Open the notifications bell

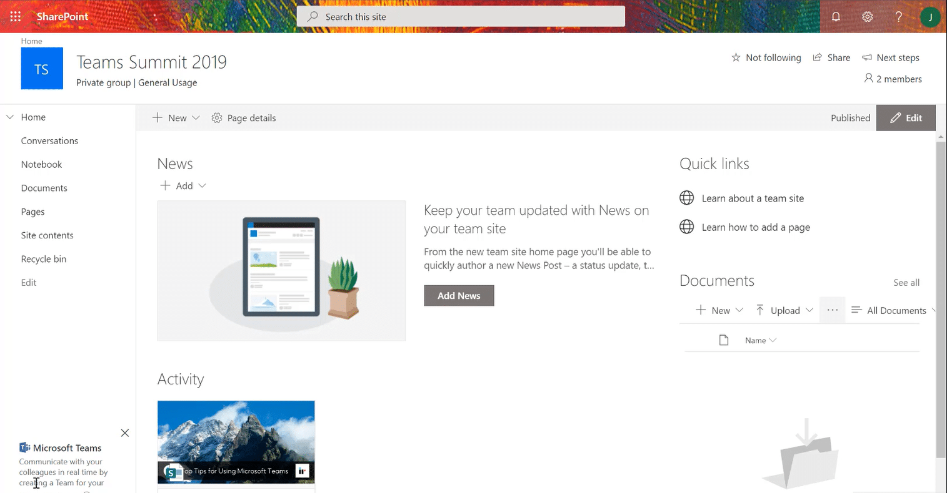[x=836, y=17]
